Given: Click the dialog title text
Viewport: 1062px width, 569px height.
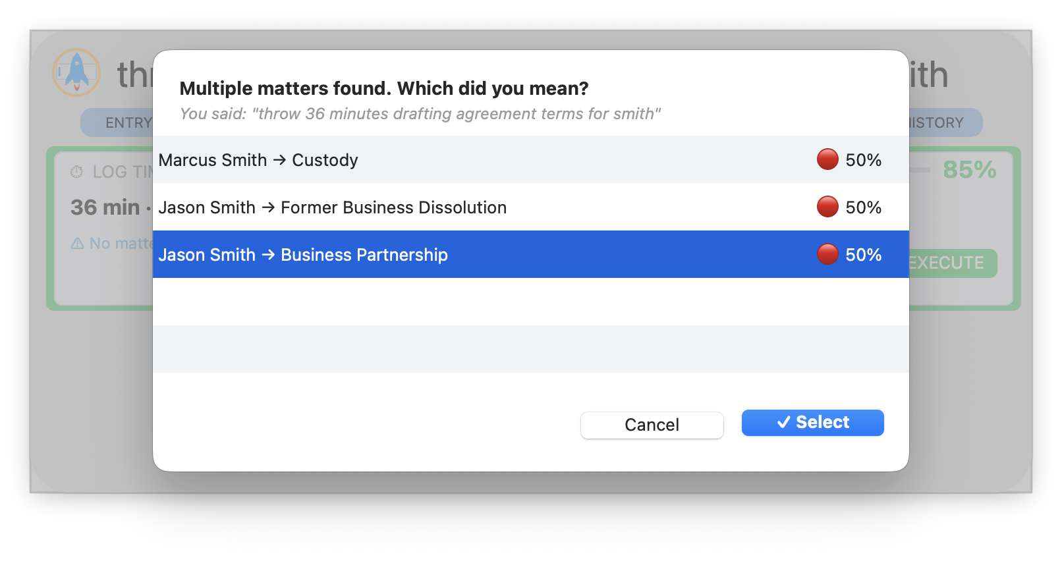Looking at the screenshot, I should [383, 88].
